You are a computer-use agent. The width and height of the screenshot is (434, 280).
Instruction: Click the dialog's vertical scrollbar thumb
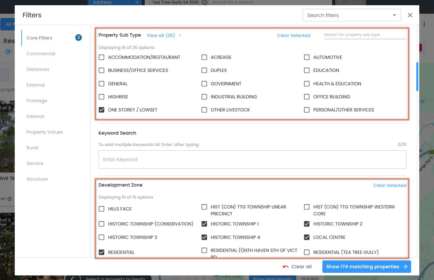point(417,76)
